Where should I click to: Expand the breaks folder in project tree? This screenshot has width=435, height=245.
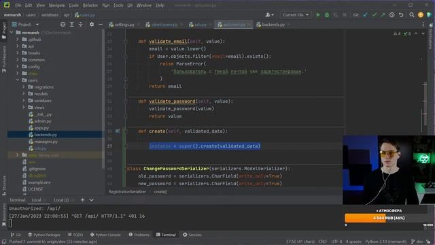click(x=18, y=53)
